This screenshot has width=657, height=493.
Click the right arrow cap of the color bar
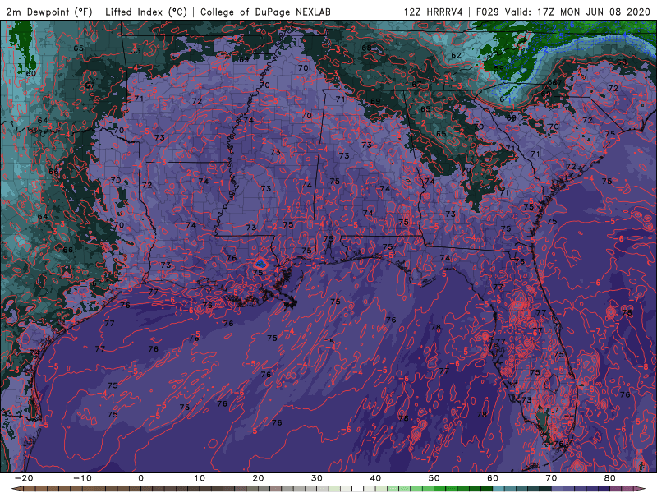coord(641,489)
